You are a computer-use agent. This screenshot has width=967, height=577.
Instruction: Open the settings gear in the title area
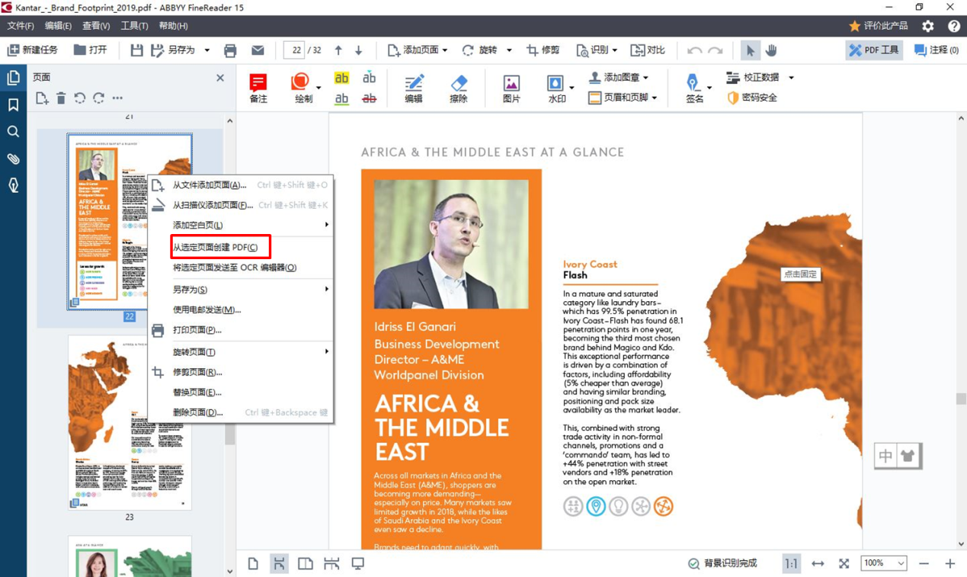click(927, 26)
